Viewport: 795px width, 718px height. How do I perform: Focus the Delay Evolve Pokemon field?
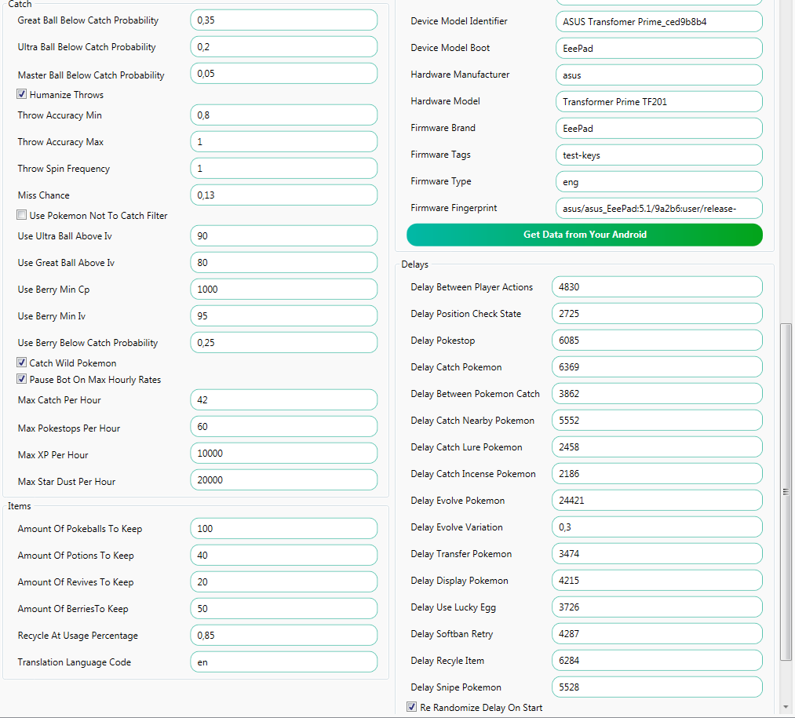click(x=657, y=501)
